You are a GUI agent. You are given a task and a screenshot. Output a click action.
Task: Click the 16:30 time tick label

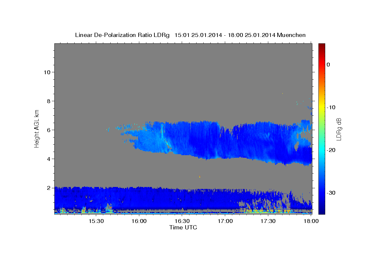pos(182,221)
